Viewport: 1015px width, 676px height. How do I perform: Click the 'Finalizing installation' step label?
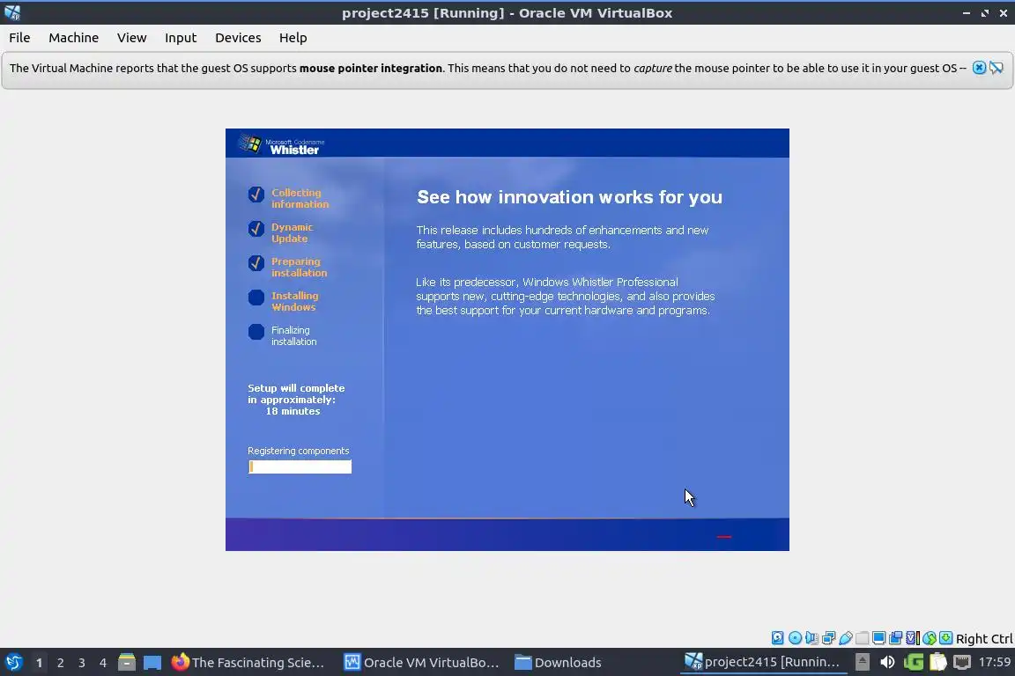pos(294,335)
